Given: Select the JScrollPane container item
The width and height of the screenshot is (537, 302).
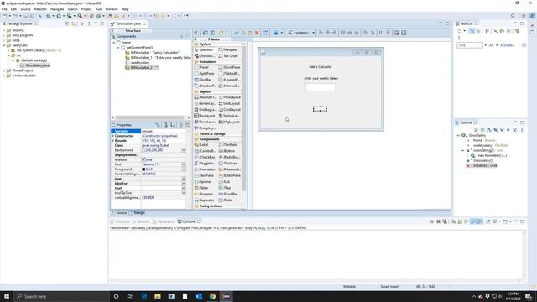Looking at the screenshot, I should coord(229,67).
